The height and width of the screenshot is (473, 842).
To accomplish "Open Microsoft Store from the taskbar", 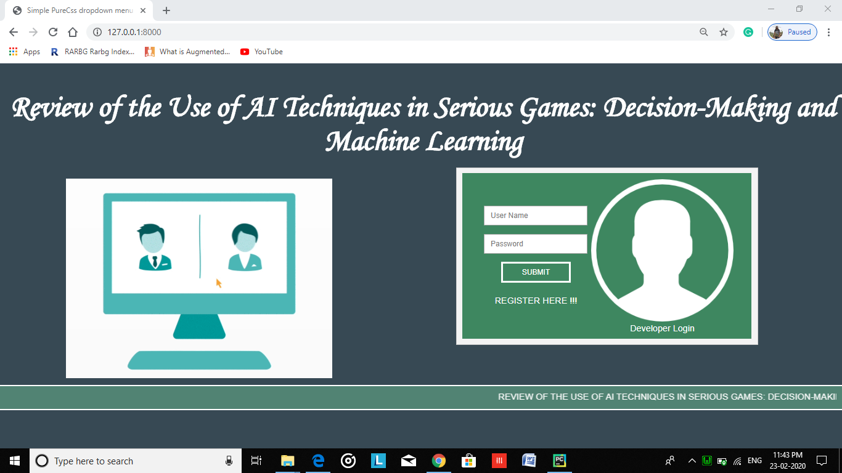I will pyautogui.click(x=468, y=461).
